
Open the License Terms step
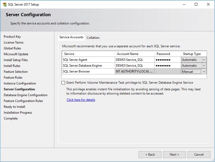coord(14,42)
